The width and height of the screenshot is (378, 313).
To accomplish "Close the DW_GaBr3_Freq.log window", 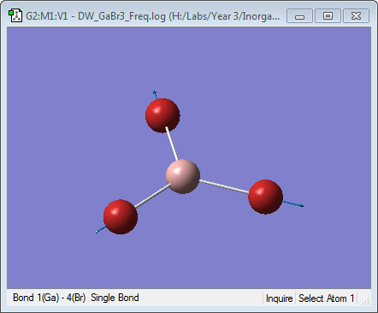I will coord(357,16).
